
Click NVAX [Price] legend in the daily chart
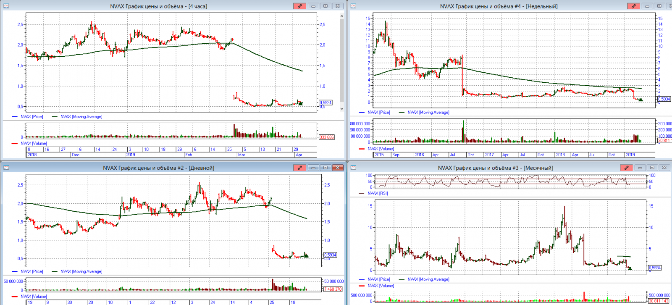point(32,271)
